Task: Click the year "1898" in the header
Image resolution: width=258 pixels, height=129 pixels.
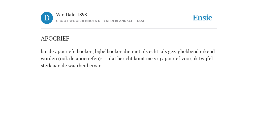Action: [82, 15]
